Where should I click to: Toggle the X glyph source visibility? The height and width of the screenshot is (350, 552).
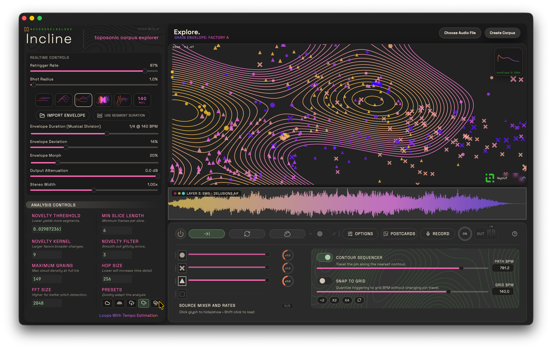182,268
